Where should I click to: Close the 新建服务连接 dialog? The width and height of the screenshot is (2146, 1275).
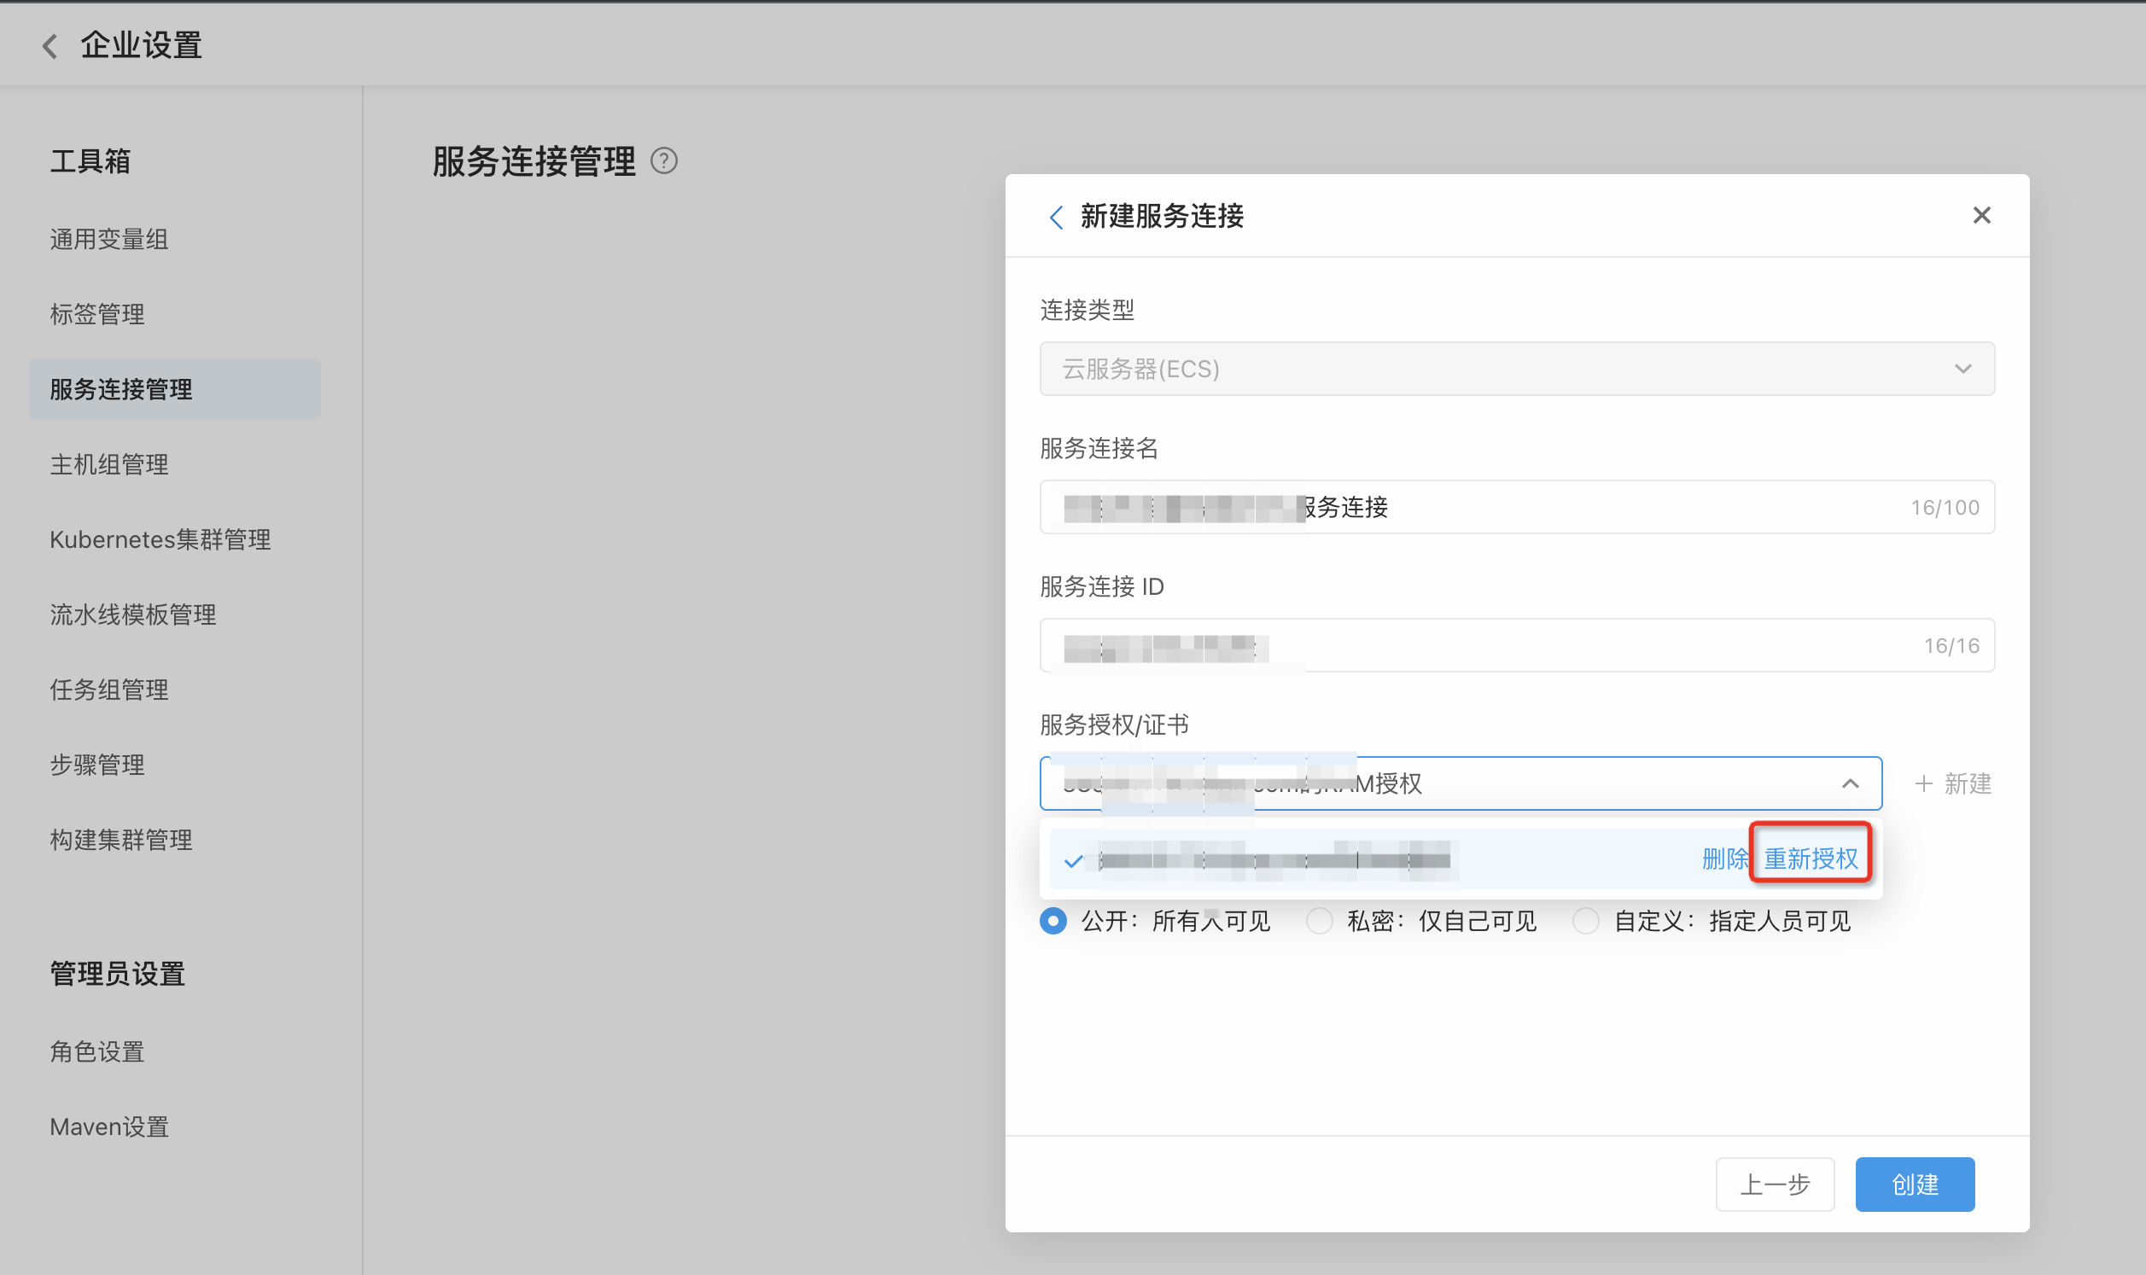[1982, 216]
